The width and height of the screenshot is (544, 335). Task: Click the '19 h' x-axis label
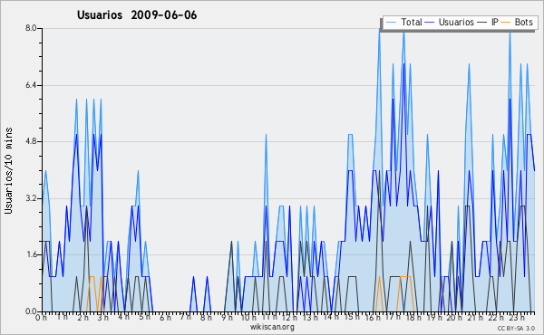click(x=434, y=317)
